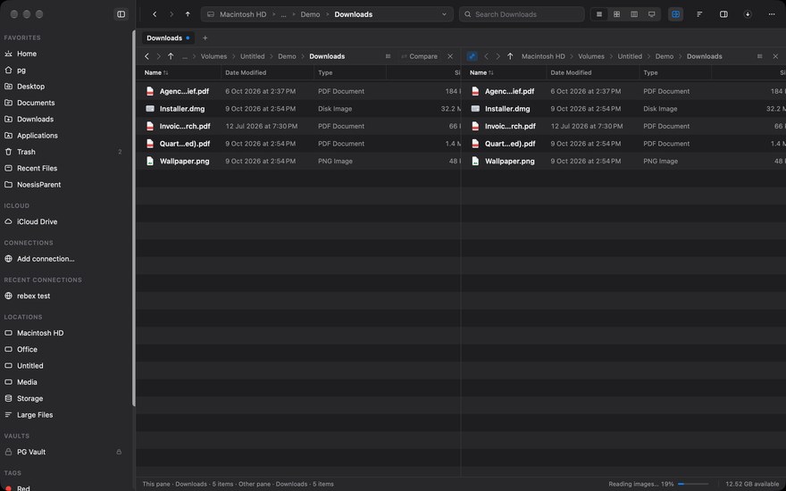The image size is (786, 491).
Task: Open the path bar dropdown chevron
Action: [444, 14]
